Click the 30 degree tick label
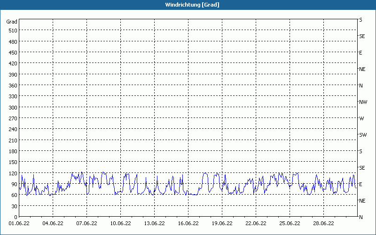Screen dimensions: 376x235 pyautogui.click(x=14, y=206)
